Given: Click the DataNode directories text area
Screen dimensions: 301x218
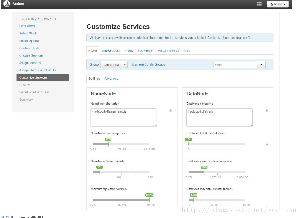Looking at the screenshot, I should 220,118.
